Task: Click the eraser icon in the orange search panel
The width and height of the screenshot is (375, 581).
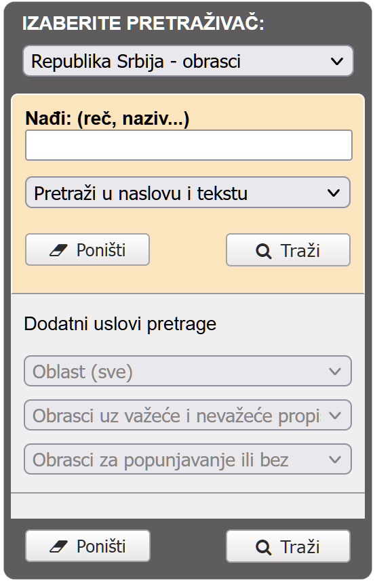Action: click(58, 250)
